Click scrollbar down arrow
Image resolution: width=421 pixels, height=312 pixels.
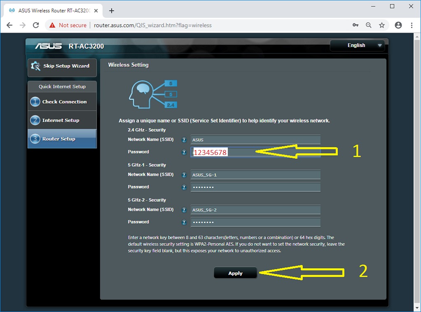417,308
